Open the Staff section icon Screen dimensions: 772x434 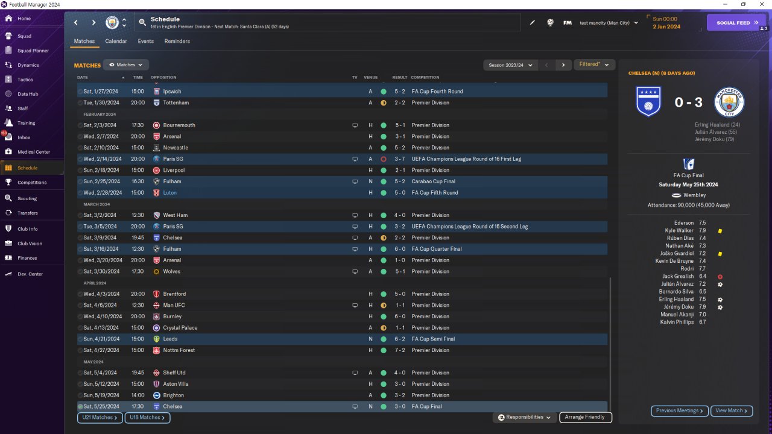point(8,108)
